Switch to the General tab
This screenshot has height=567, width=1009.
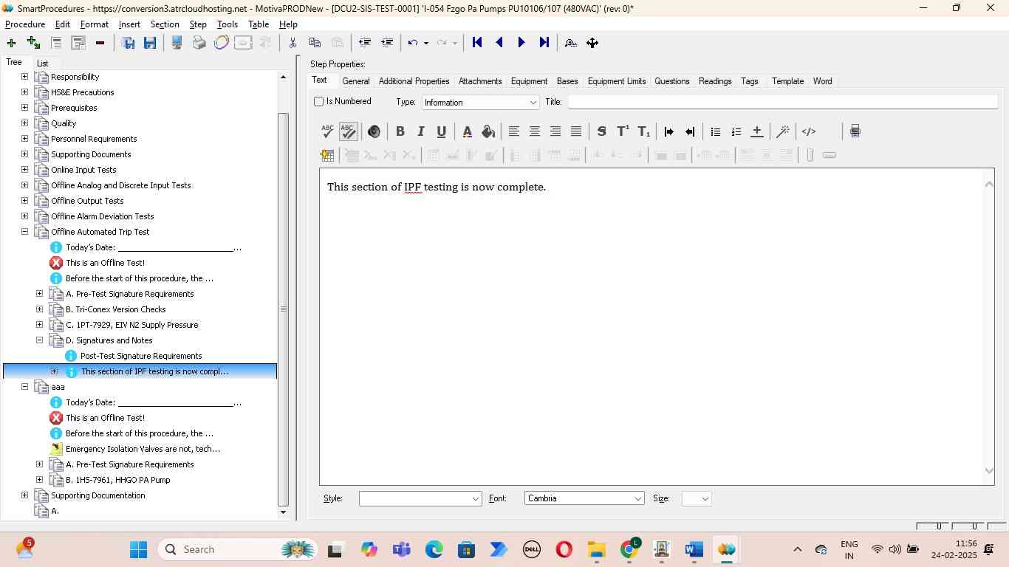(x=355, y=81)
